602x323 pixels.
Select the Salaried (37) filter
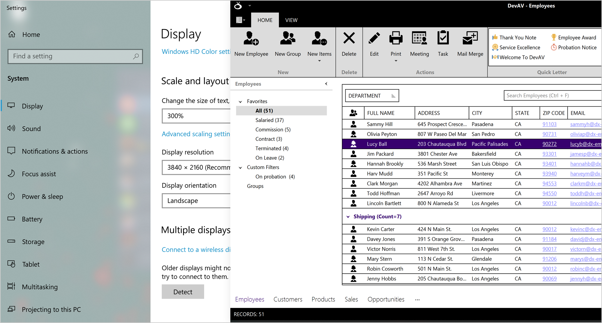(269, 120)
